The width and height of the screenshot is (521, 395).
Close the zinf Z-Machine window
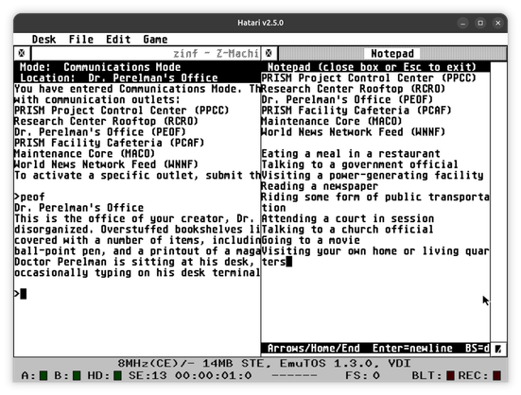(22, 53)
